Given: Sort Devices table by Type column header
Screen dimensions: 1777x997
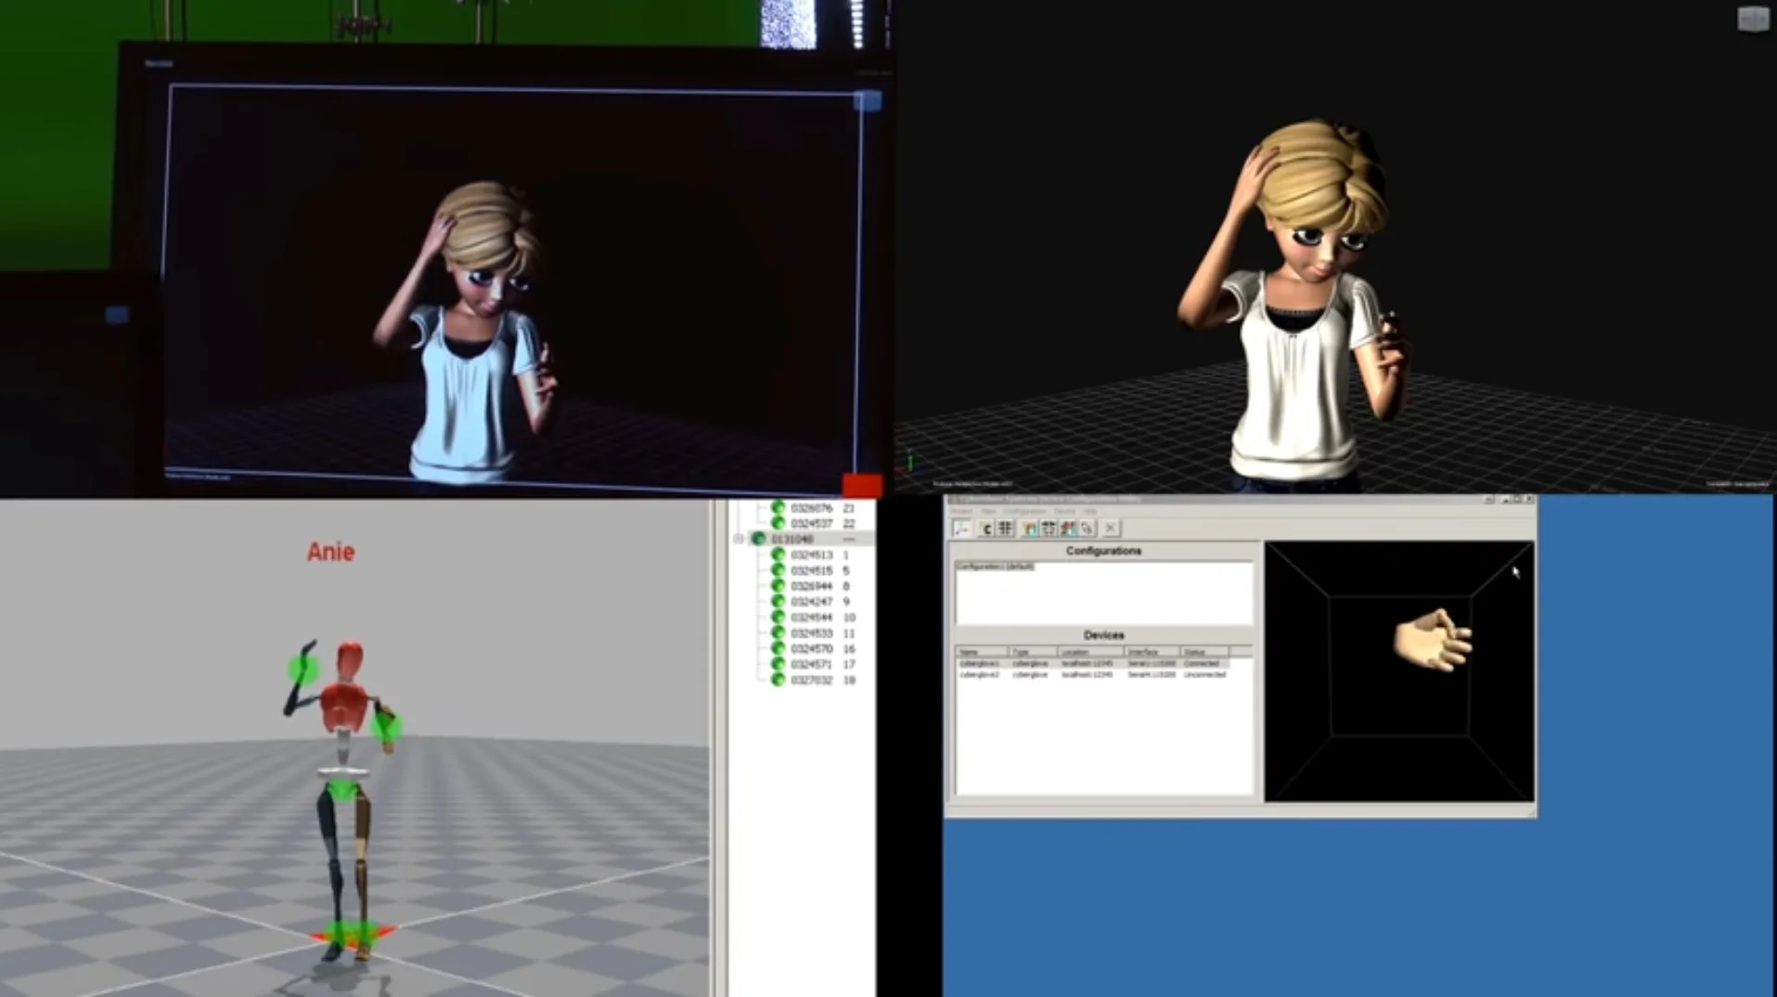Looking at the screenshot, I should coord(1032,653).
